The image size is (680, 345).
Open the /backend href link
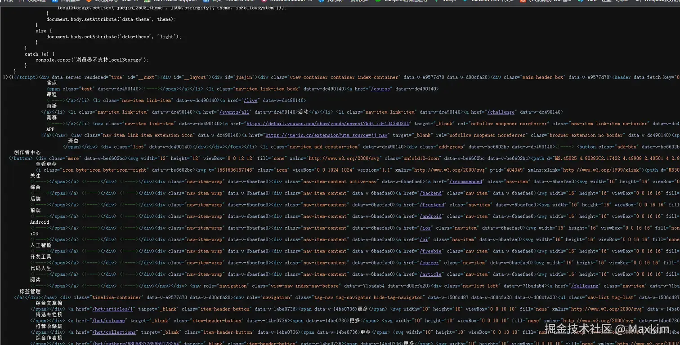click(x=431, y=194)
